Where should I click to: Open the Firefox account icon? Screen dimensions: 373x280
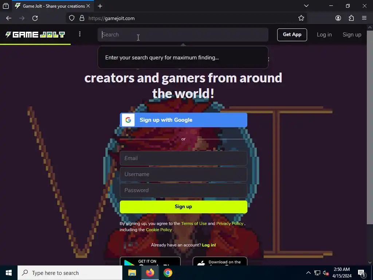coord(338,18)
